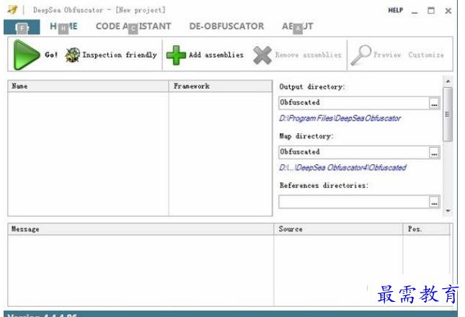Screen dimensions: 465x317
Task: Click the grey X Remove assemblies icon
Action: (x=262, y=55)
